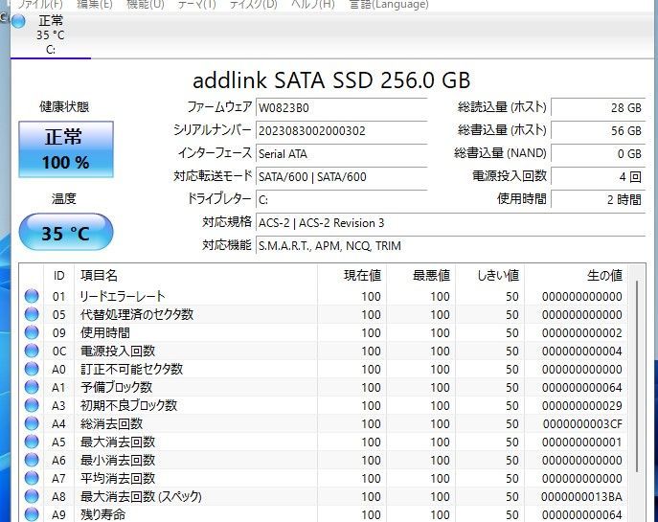Select the 残り寿命 attribute name
This screenshot has height=522, width=658.
tap(102, 514)
